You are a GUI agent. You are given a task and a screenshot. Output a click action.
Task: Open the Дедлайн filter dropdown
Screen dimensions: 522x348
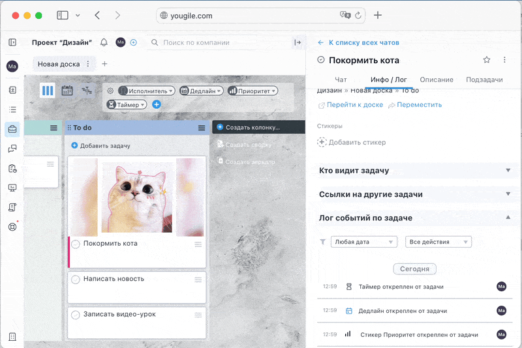click(202, 91)
